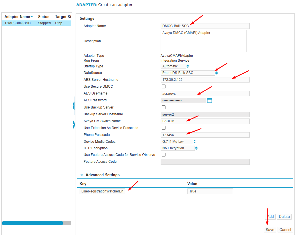Check the Use Backup Server box
Image resolution: width=295 pixels, height=235 pixels.
(164, 107)
